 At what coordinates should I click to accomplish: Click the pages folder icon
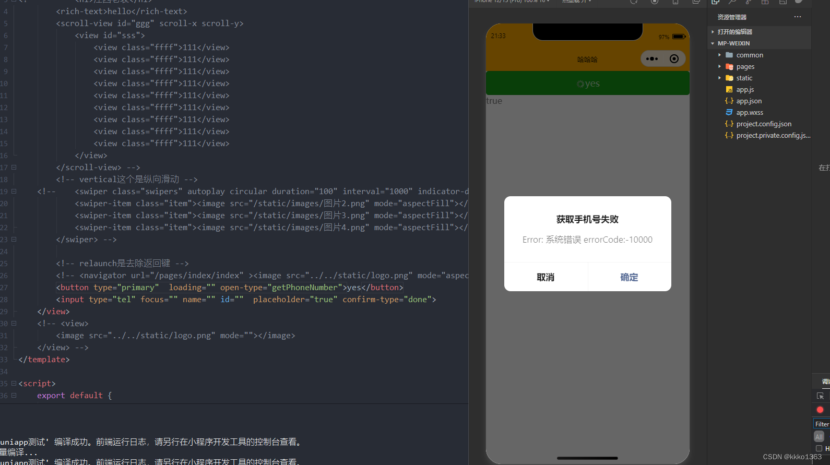[729, 66]
